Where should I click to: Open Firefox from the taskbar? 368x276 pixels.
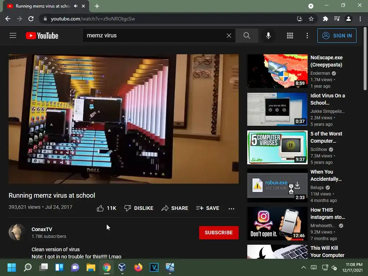click(x=138, y=267)
